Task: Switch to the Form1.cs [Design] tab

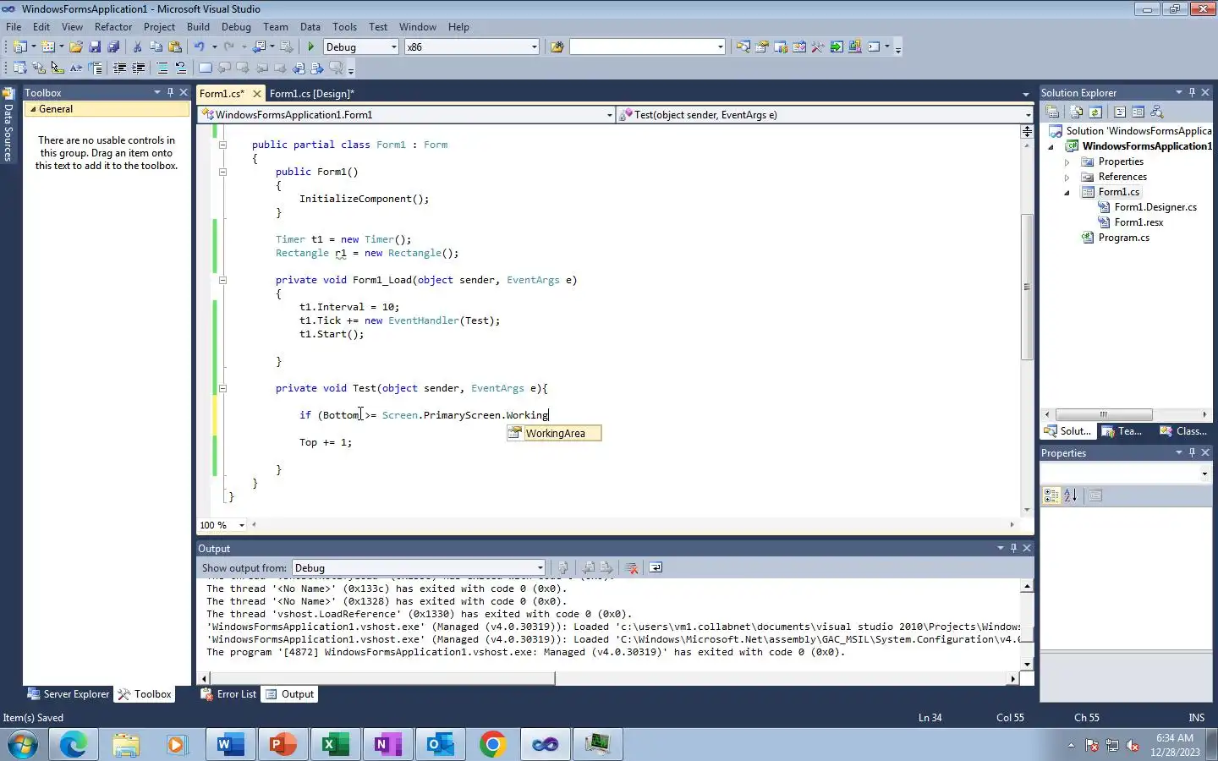Action: click(x=312, y=94)
